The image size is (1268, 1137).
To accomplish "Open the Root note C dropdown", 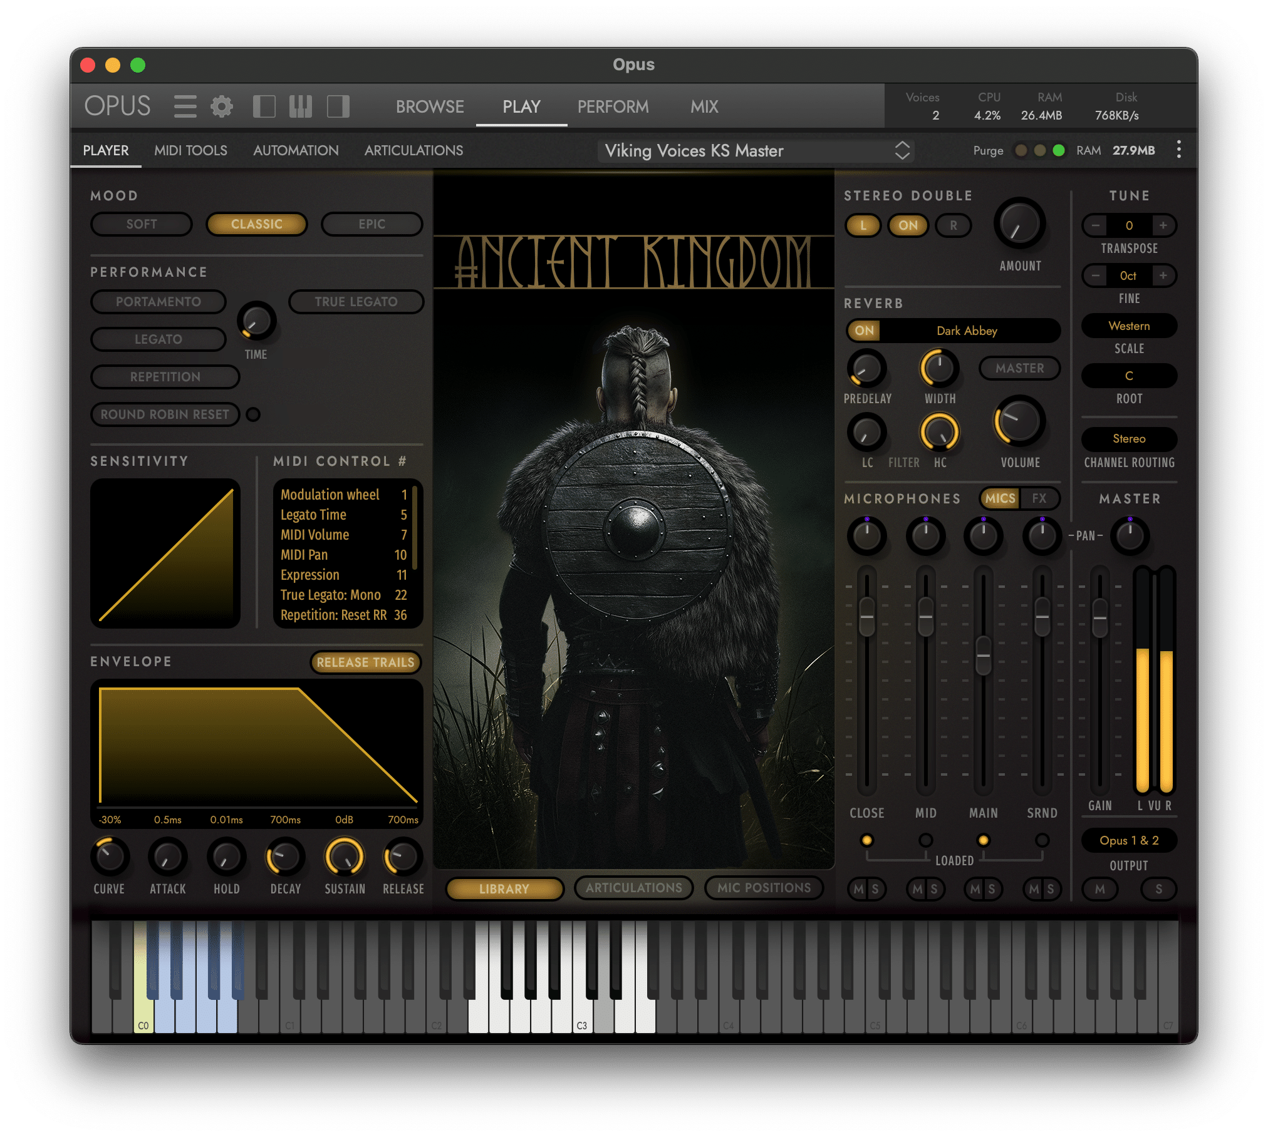I will 1129,376.
